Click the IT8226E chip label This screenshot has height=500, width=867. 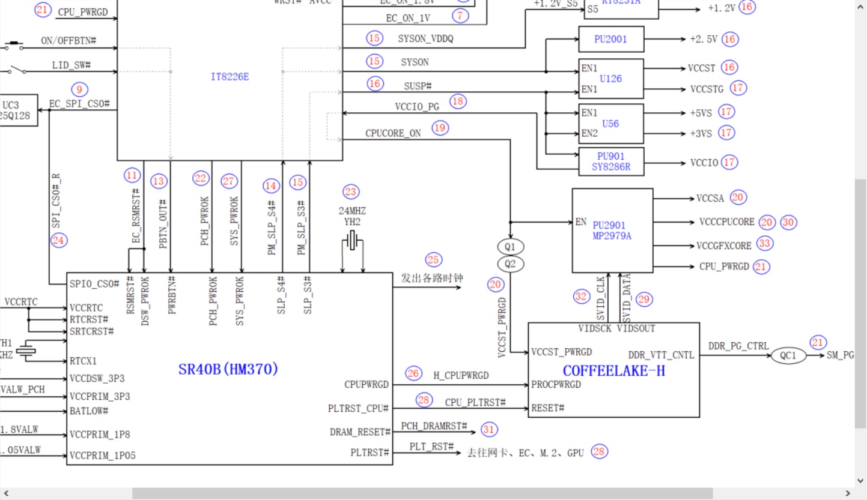pos(230,77)
